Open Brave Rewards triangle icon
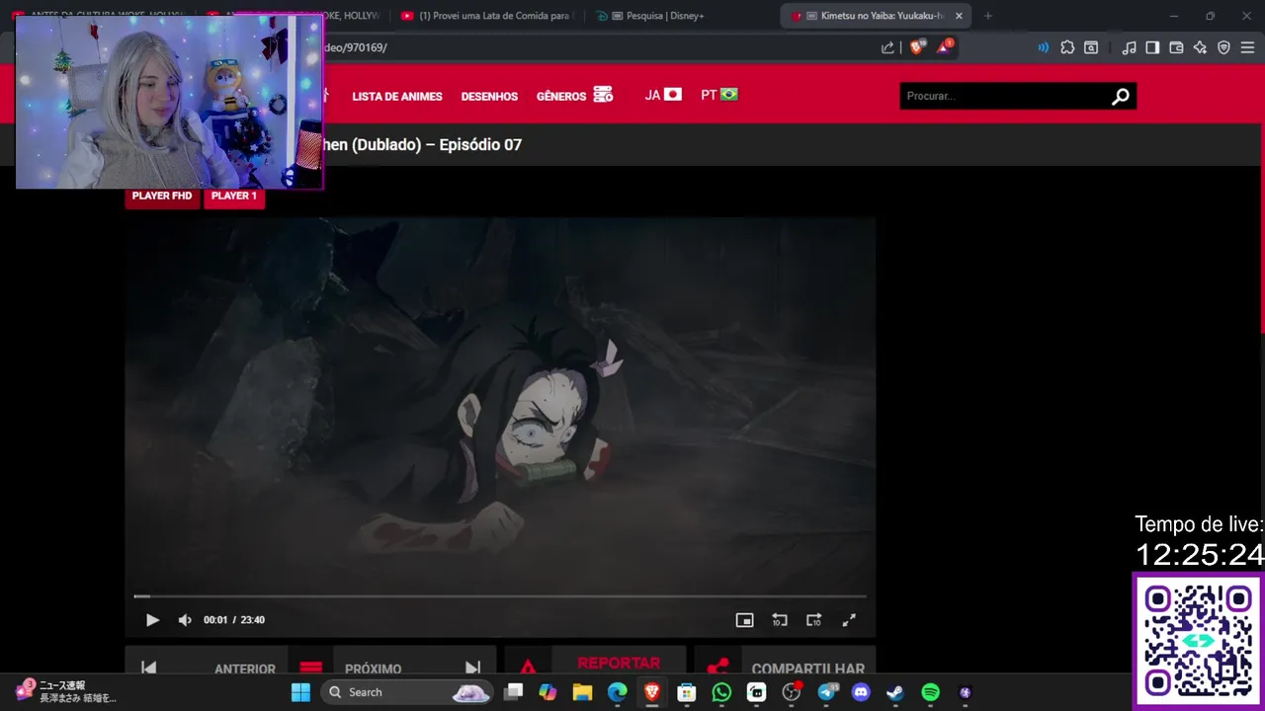The height and width of the screenshot is (711, 1265). click(944, 47)
